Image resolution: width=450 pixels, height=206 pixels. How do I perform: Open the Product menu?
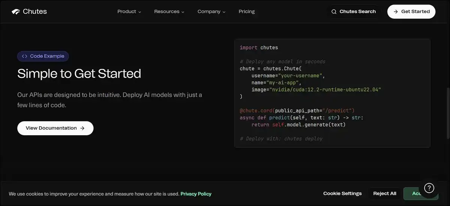129,12
